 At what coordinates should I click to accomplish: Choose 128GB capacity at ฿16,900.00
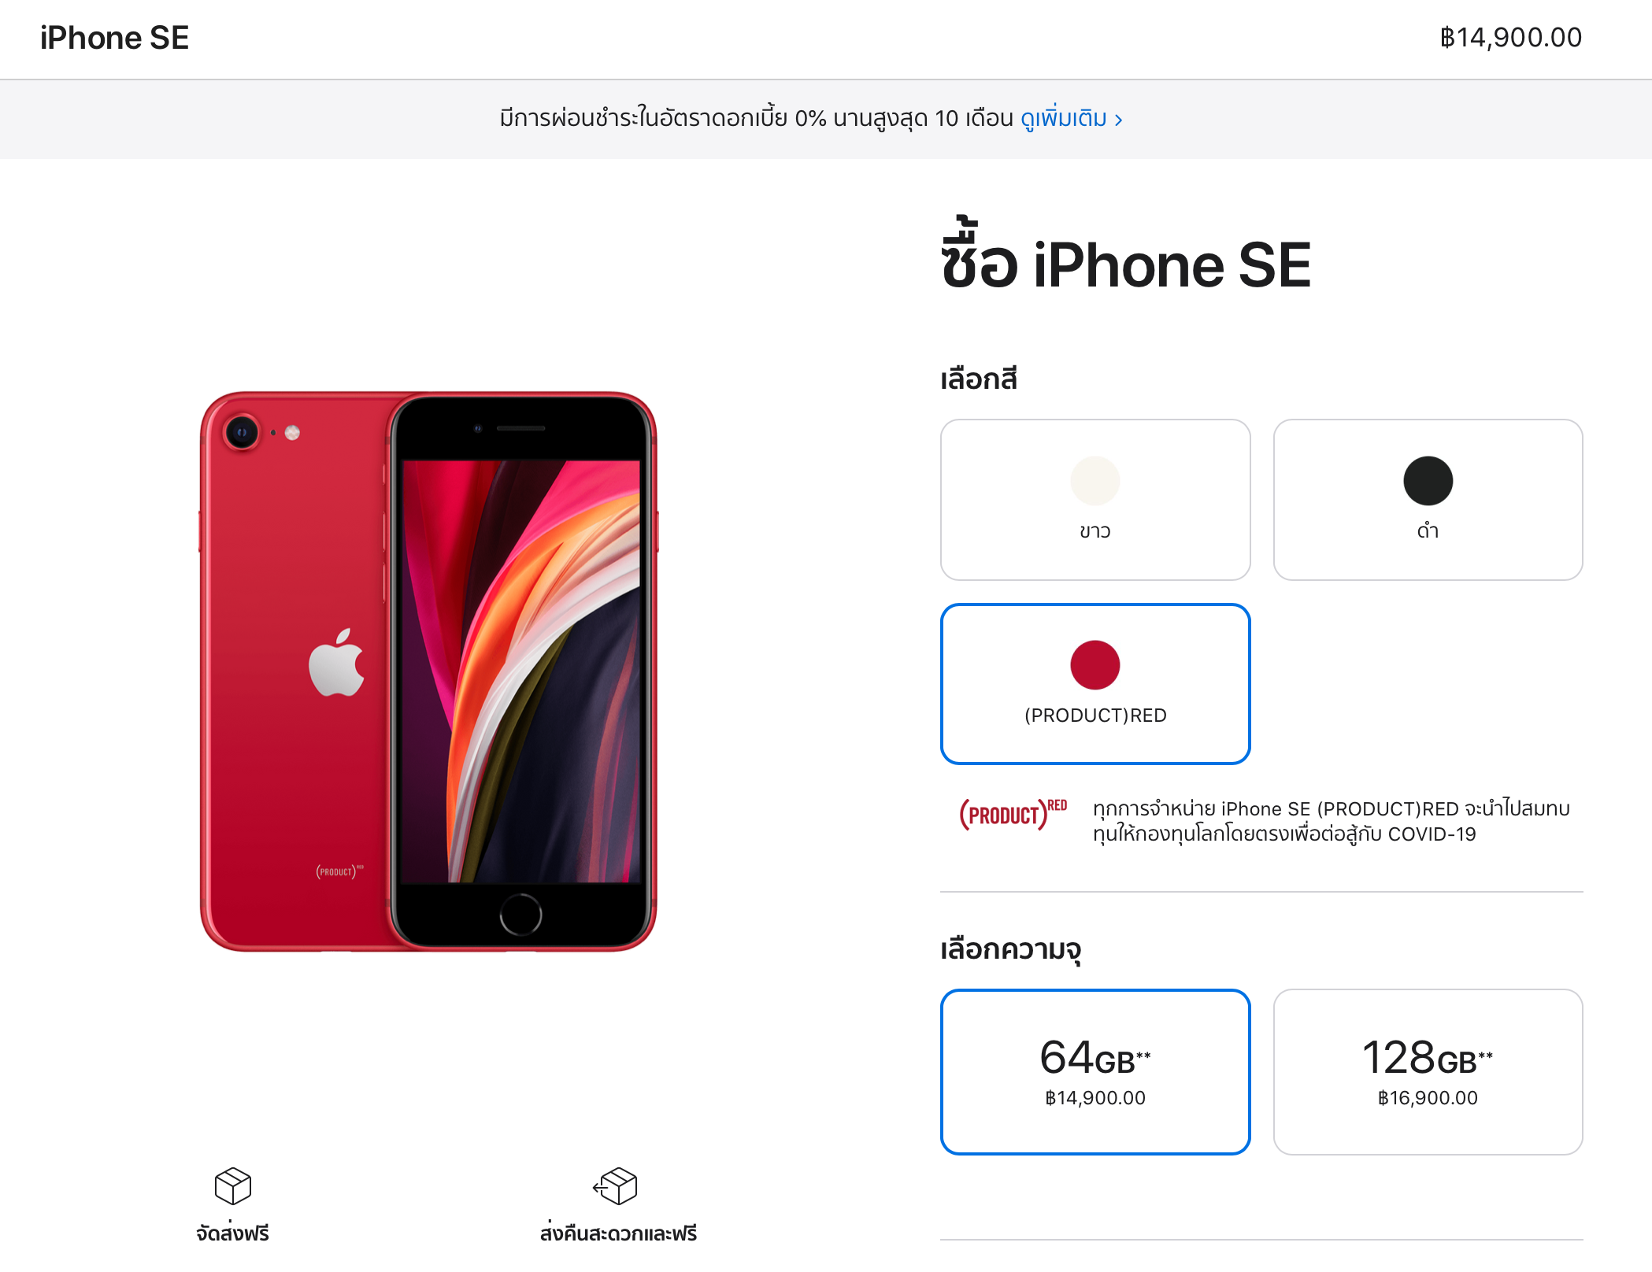pos(1428,1072)
